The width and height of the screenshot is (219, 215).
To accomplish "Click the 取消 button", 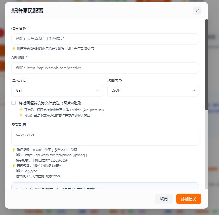I will tap(164, 199).
